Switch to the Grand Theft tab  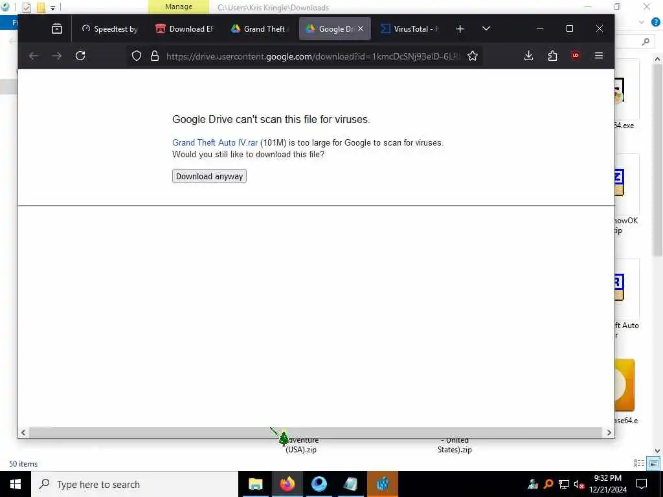coord(259,28)
